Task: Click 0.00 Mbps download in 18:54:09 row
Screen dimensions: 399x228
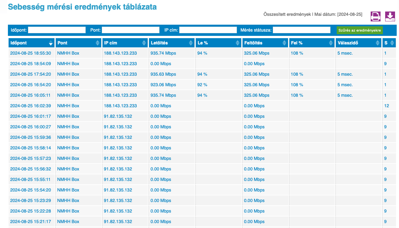Action: click(x=161, y=64)
